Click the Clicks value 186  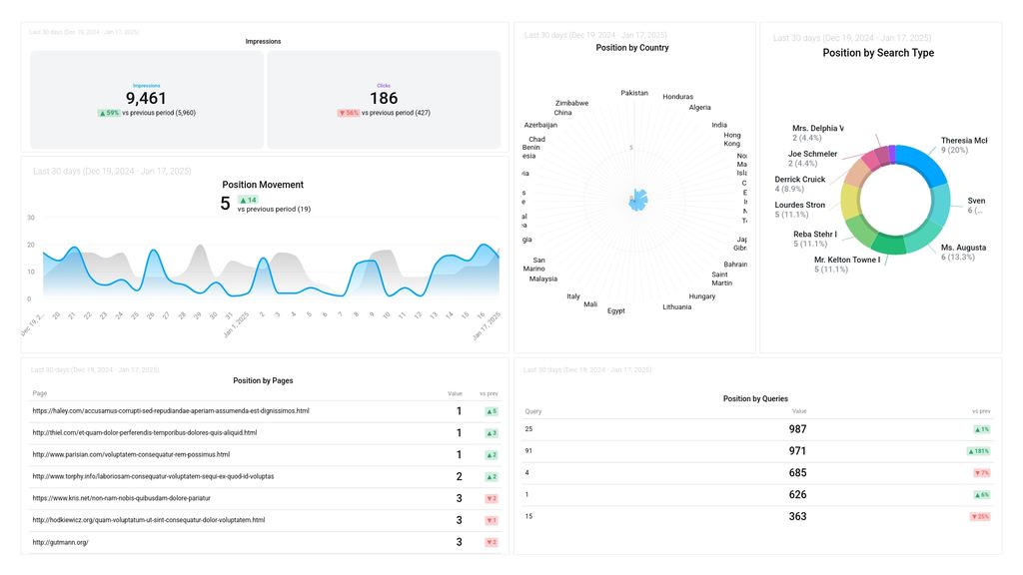[384, 99]
